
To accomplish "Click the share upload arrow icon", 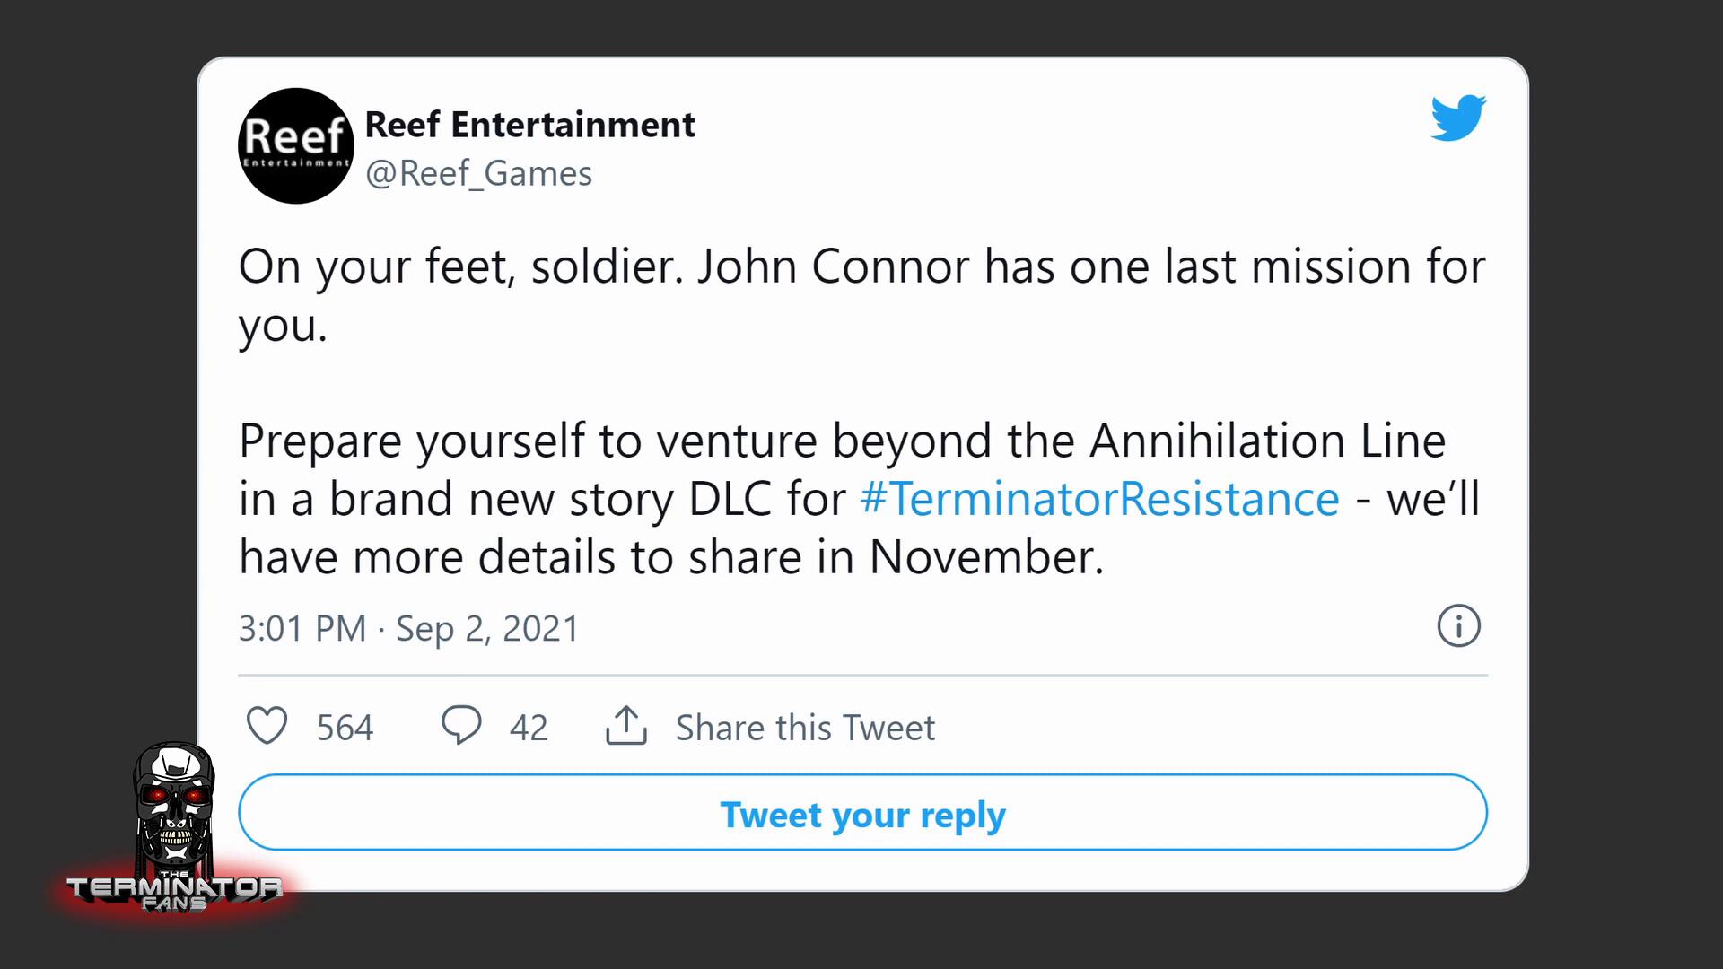I will coord(625,725).
